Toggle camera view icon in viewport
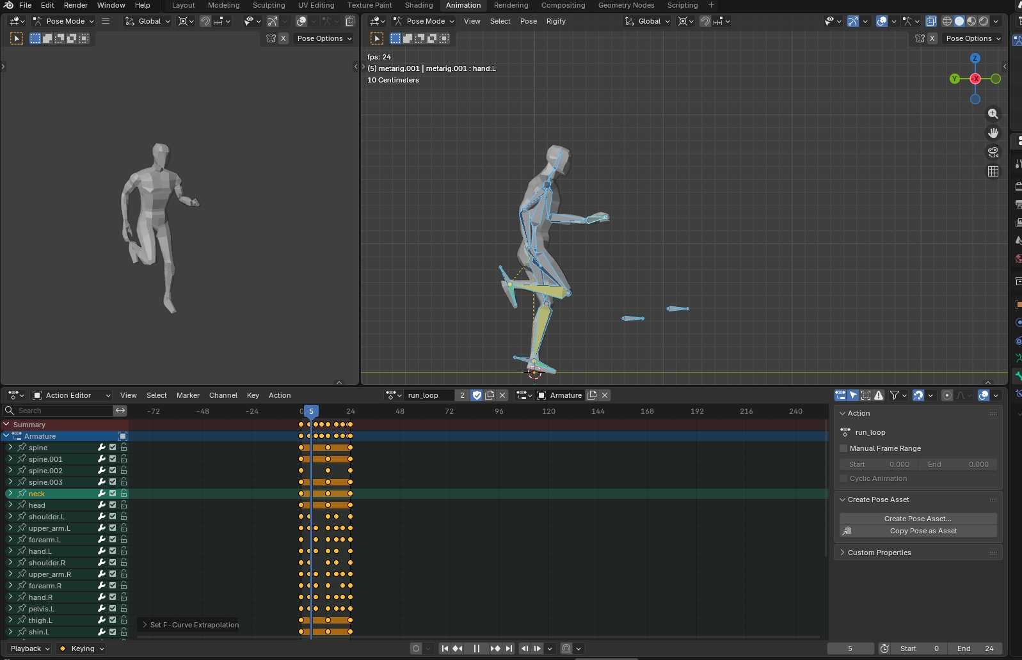Image resolution: width=1022 pixels, height=660 pixels. click(x=993, y=152)
